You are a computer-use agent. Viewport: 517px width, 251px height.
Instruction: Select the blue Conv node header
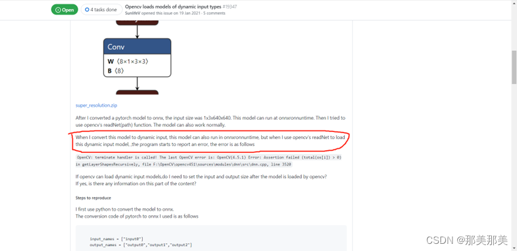(x=137, y=47)
